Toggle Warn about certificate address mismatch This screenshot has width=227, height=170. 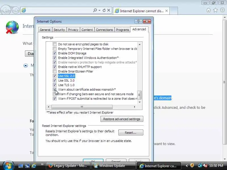(54, 89)
